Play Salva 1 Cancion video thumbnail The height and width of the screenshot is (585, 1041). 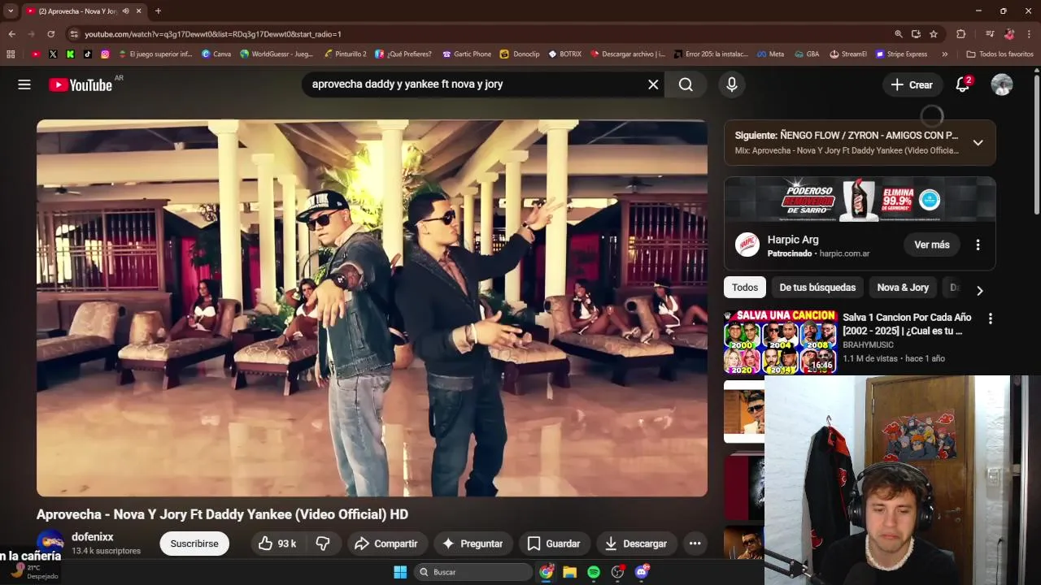click(x=780, y=341)
